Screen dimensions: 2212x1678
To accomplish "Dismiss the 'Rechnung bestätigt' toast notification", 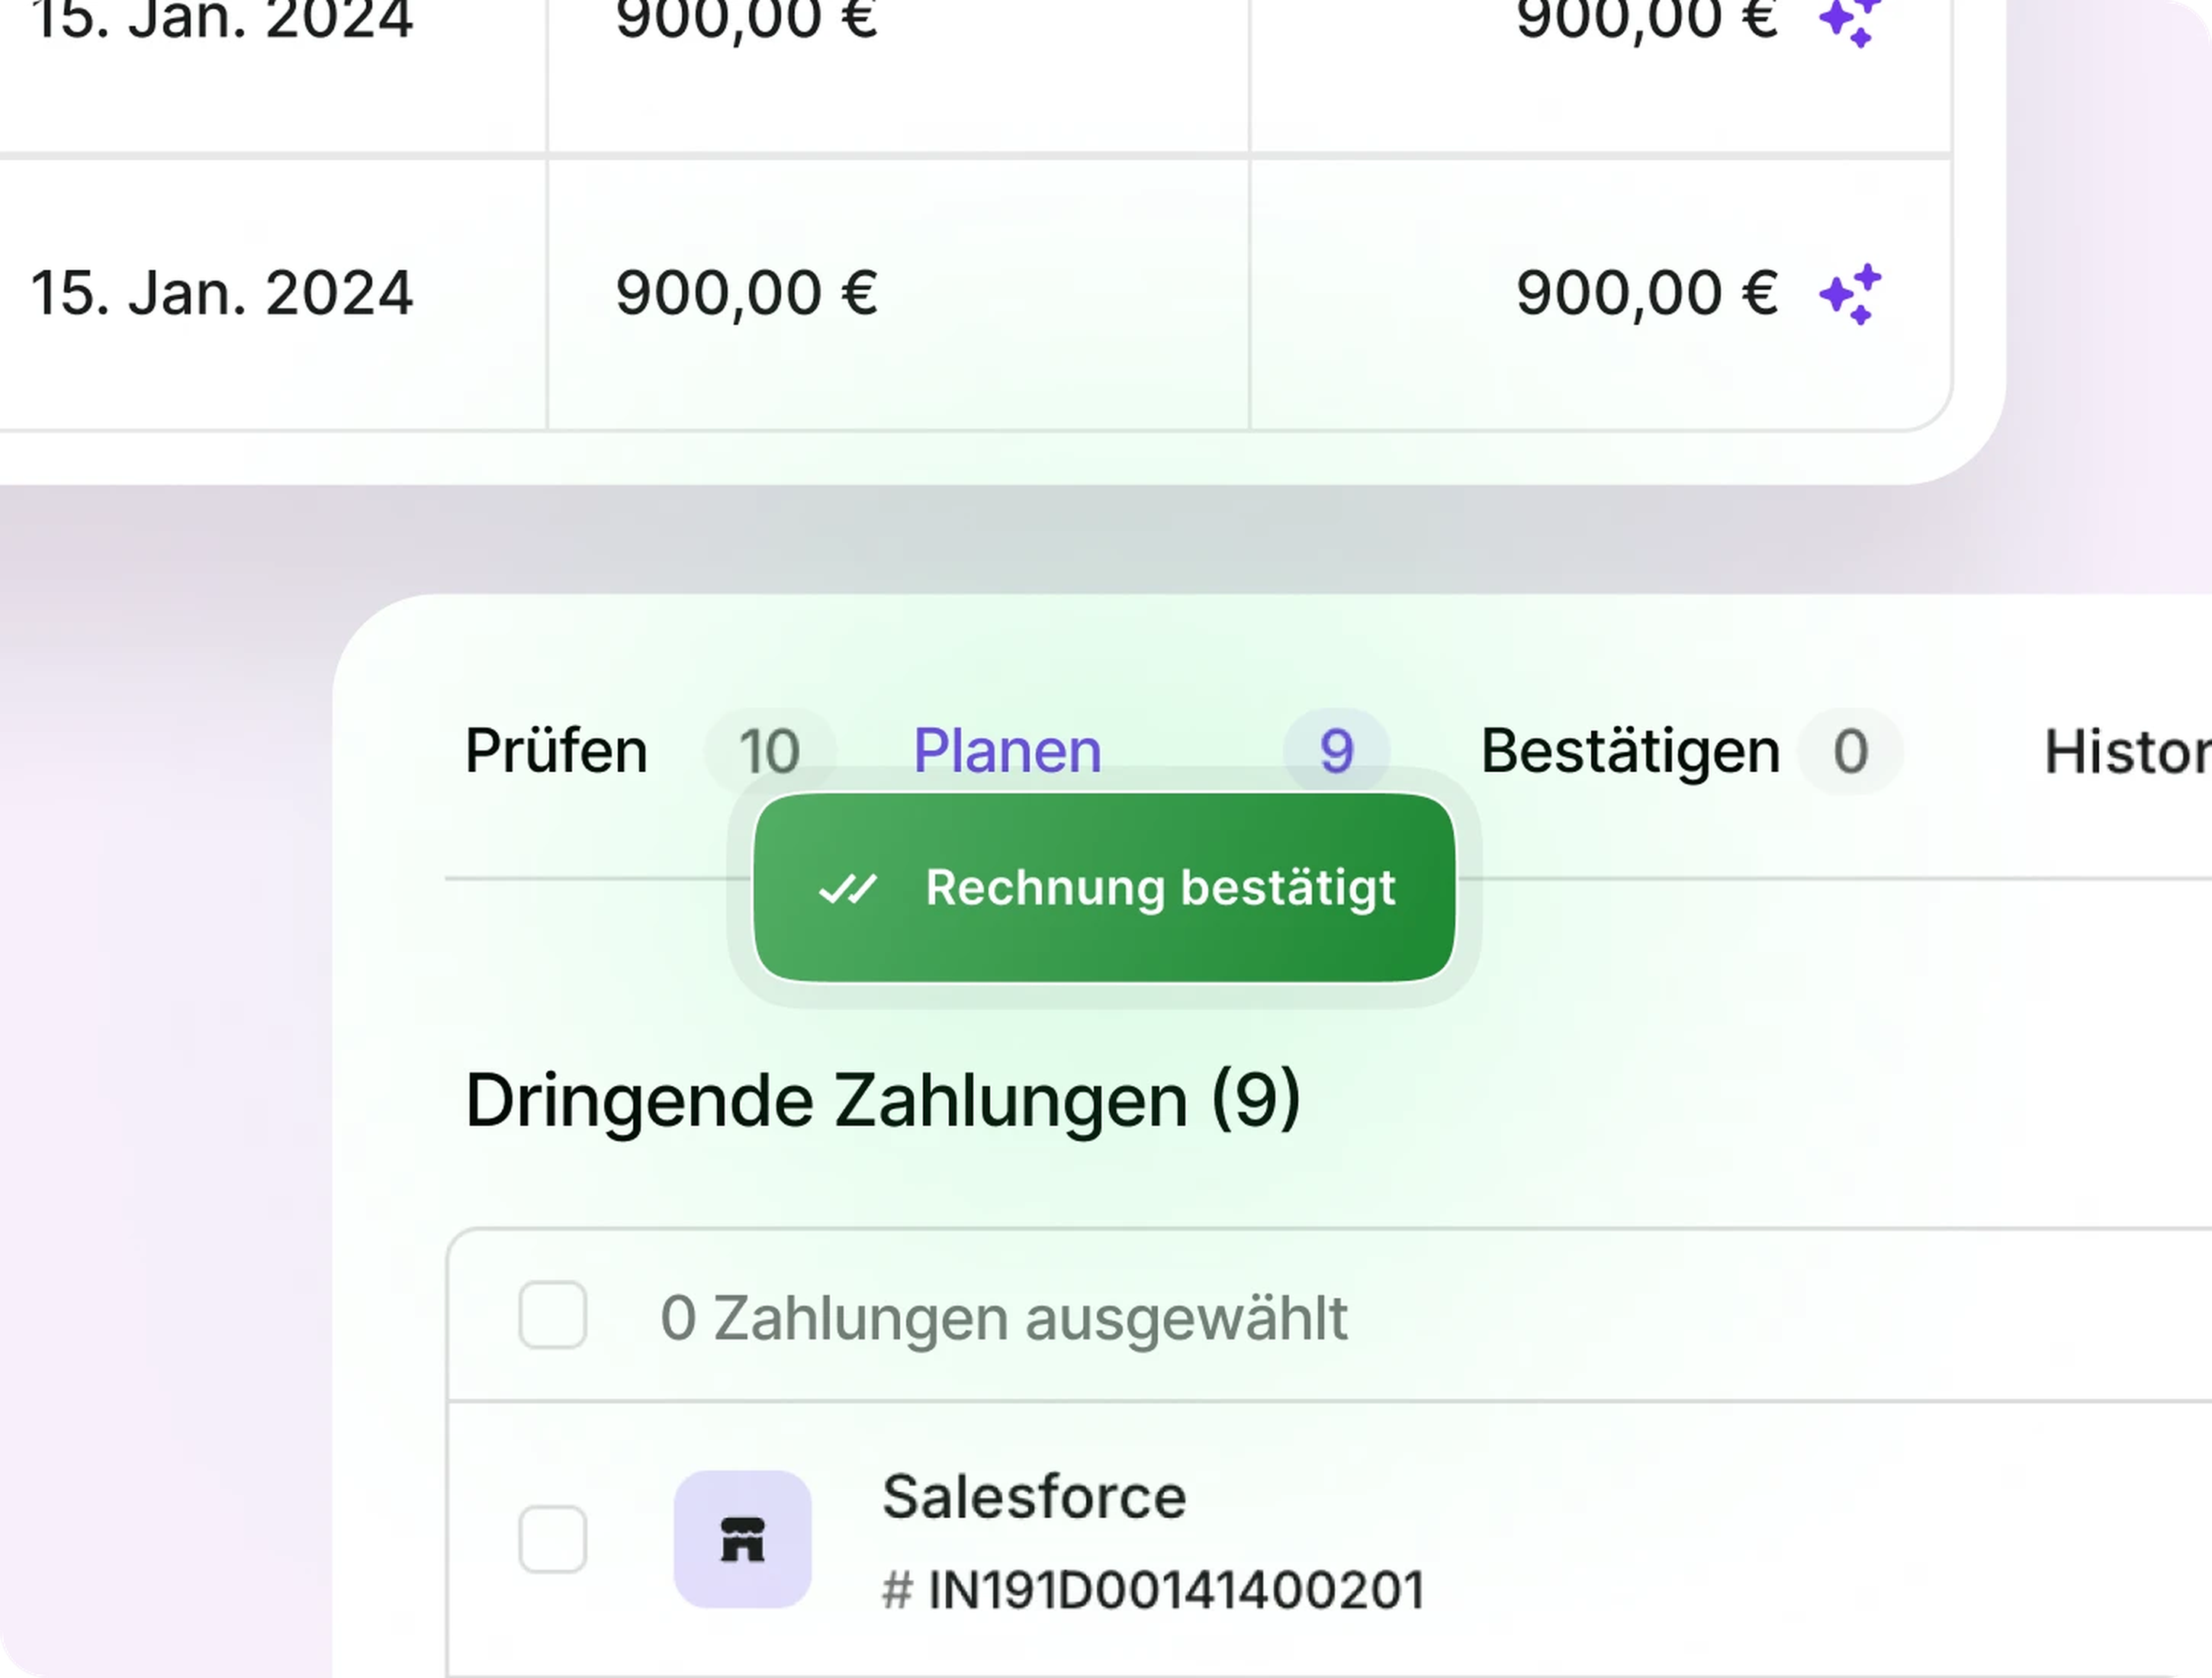I will tap(1104, 887).
